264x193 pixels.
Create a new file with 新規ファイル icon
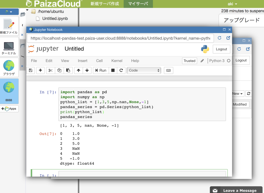[x=9, y=26]
